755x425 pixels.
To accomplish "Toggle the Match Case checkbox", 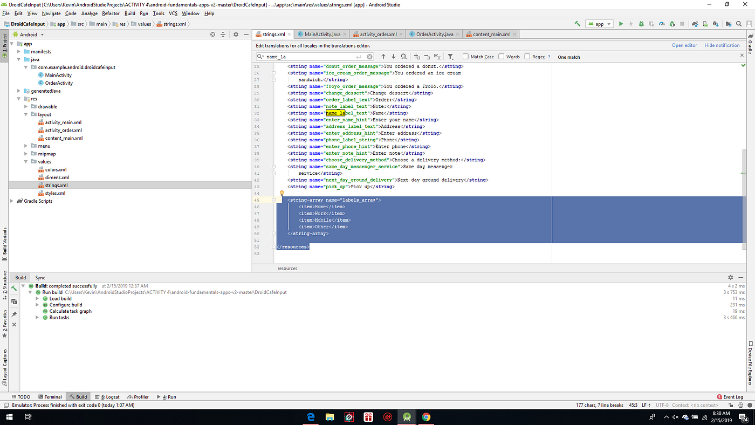I will [x=465, y=57].
